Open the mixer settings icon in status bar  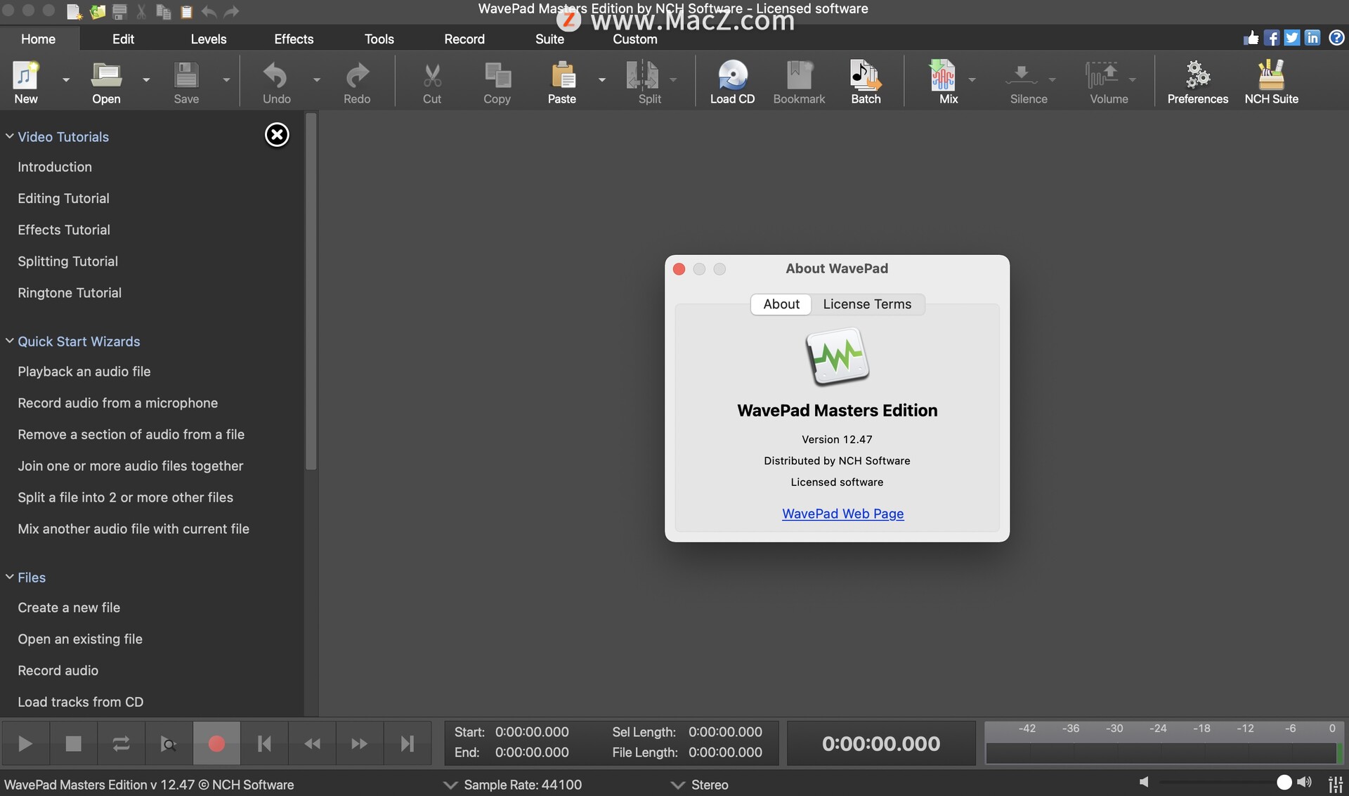pos(1336,783)
